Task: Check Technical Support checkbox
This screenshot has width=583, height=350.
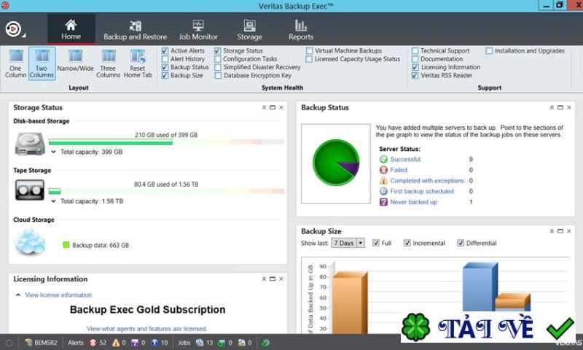Action: tap(415, 50)
